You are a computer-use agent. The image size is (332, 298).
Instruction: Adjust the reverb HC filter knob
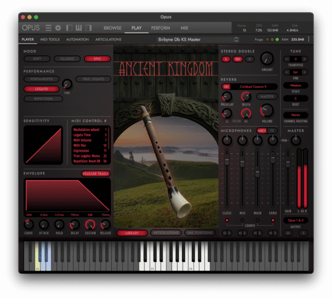click(x=246, y=113)
